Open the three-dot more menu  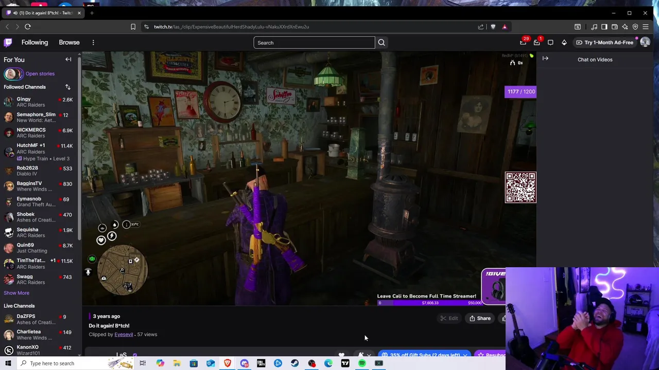tap(93, 43)
